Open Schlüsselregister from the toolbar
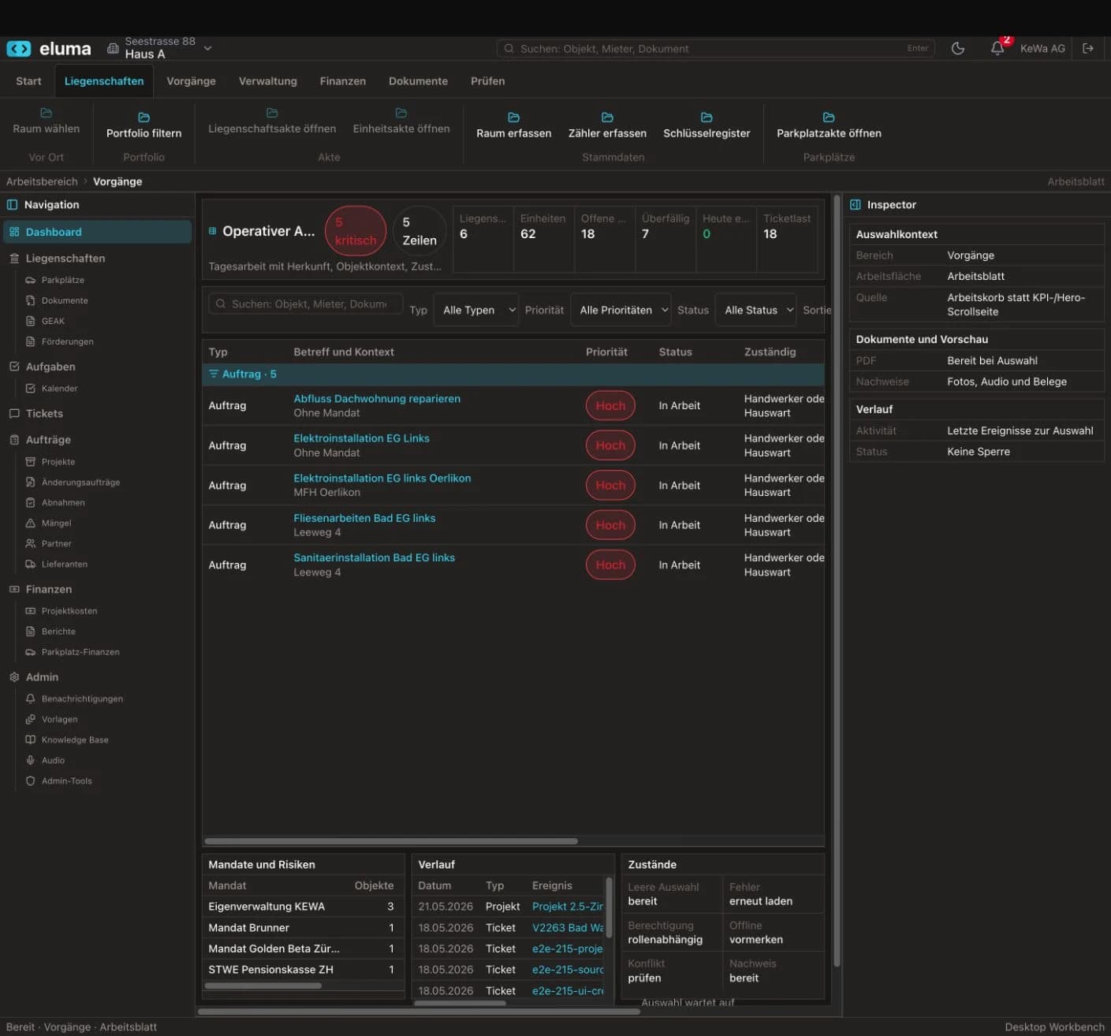 [706, 125]
